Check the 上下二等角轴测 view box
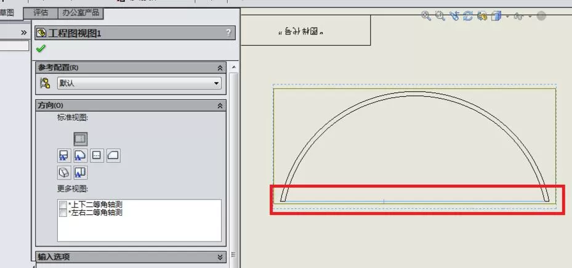 click(63, 205)
